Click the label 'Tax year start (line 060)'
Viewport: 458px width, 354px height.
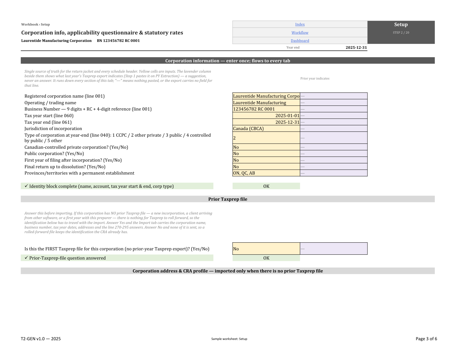(x=49, y=116)
